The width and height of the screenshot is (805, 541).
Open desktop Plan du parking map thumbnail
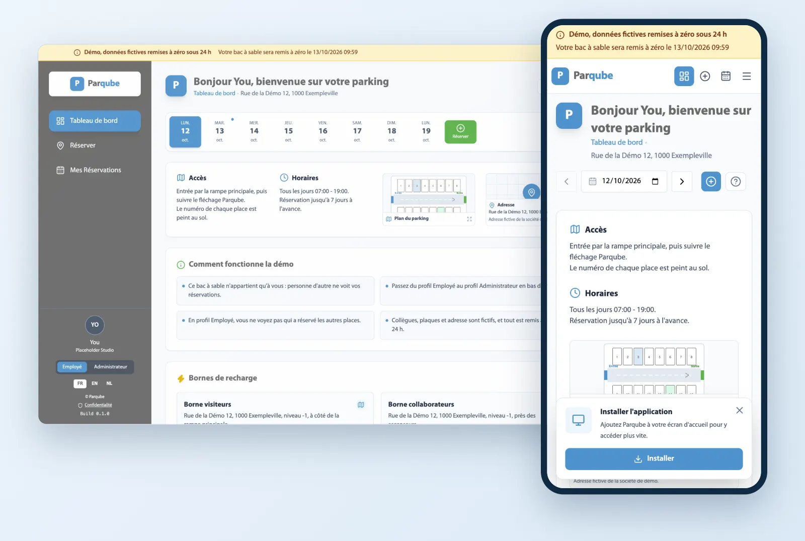[429, 200]
